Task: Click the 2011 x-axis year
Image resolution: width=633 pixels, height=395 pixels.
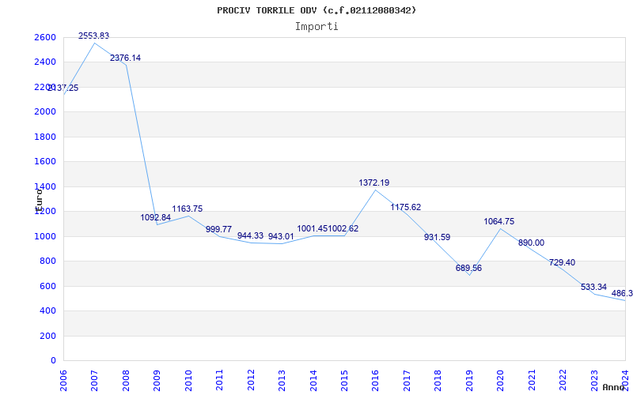Action: 219,380
